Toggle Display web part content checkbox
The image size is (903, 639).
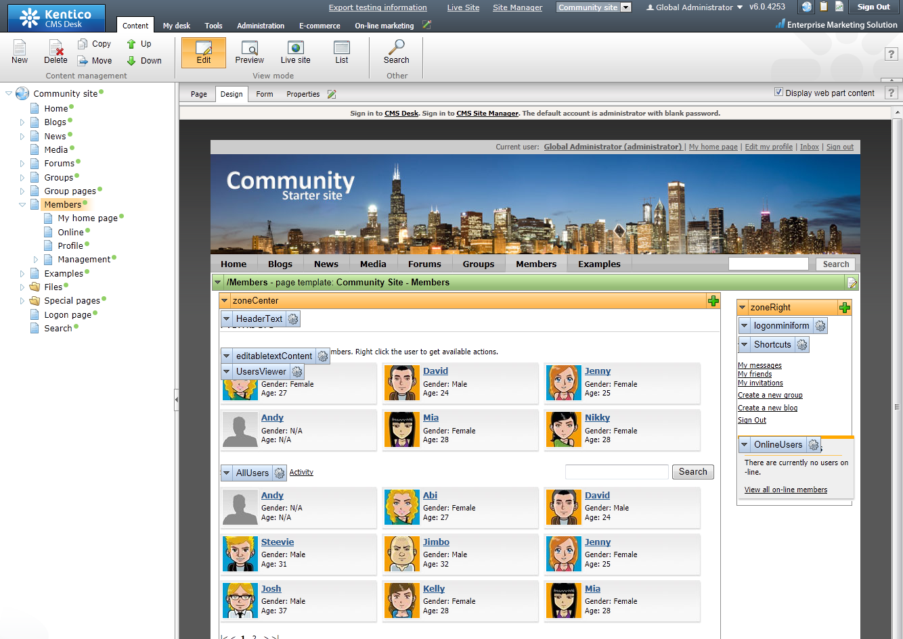[x=778, y=93]
